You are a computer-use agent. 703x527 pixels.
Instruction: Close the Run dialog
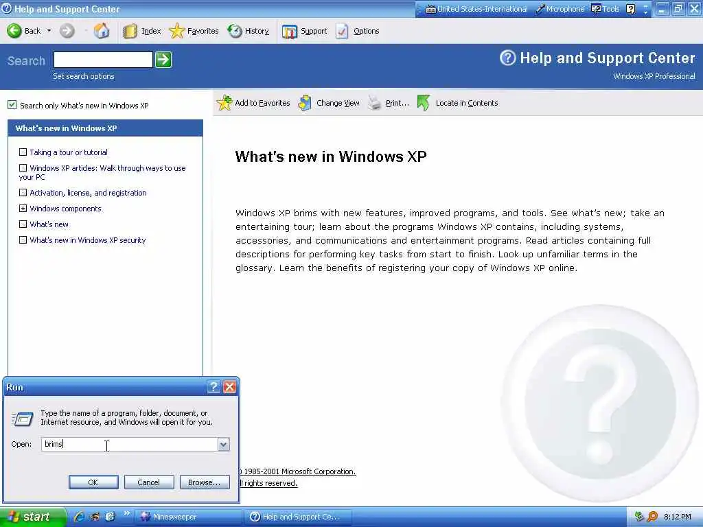click(x=229, y=387)
